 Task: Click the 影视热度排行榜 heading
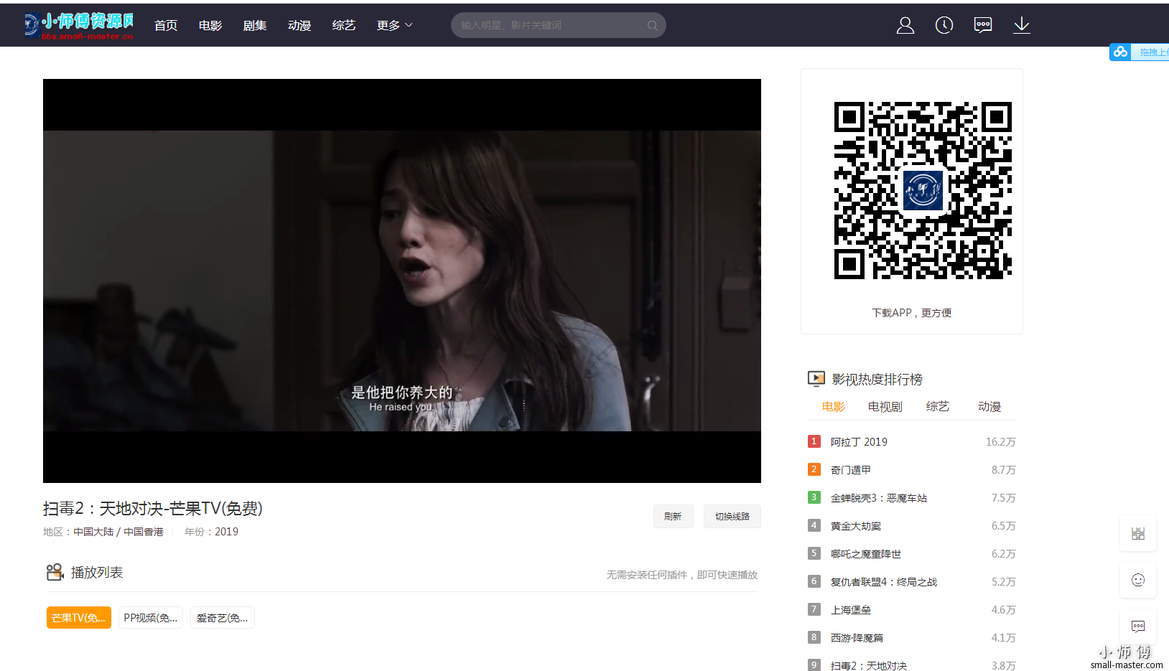coord(877,379)
